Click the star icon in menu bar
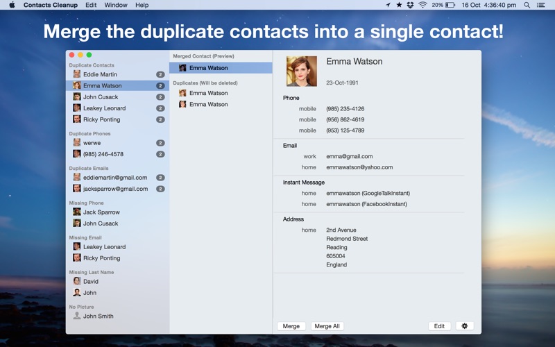The width and height of the screenshot is (555, 347). tap(399, 5)
